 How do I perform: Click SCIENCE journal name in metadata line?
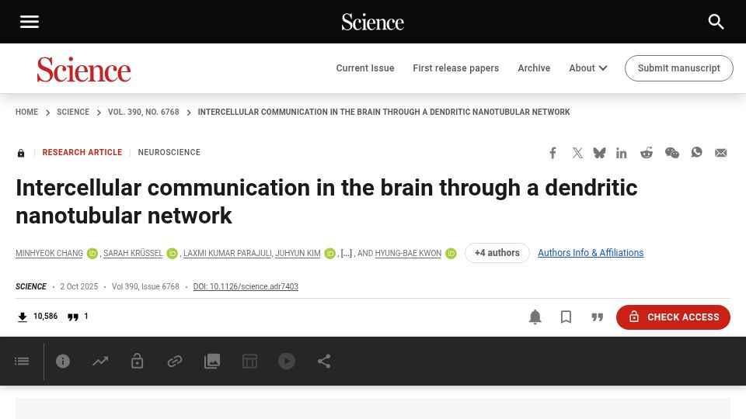pyautogui.click(x=31, y=286)
